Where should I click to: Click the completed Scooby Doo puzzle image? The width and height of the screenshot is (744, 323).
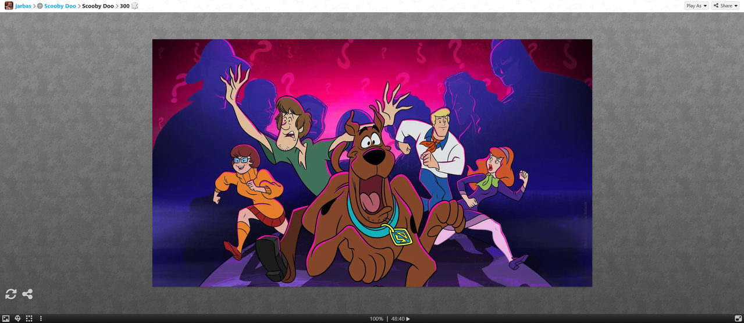(x=372, y=163)
